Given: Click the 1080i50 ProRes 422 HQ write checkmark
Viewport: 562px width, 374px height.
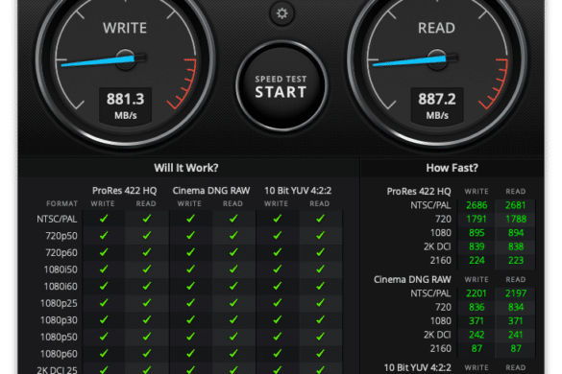Looking at the screenshot, I should point(104,269).
